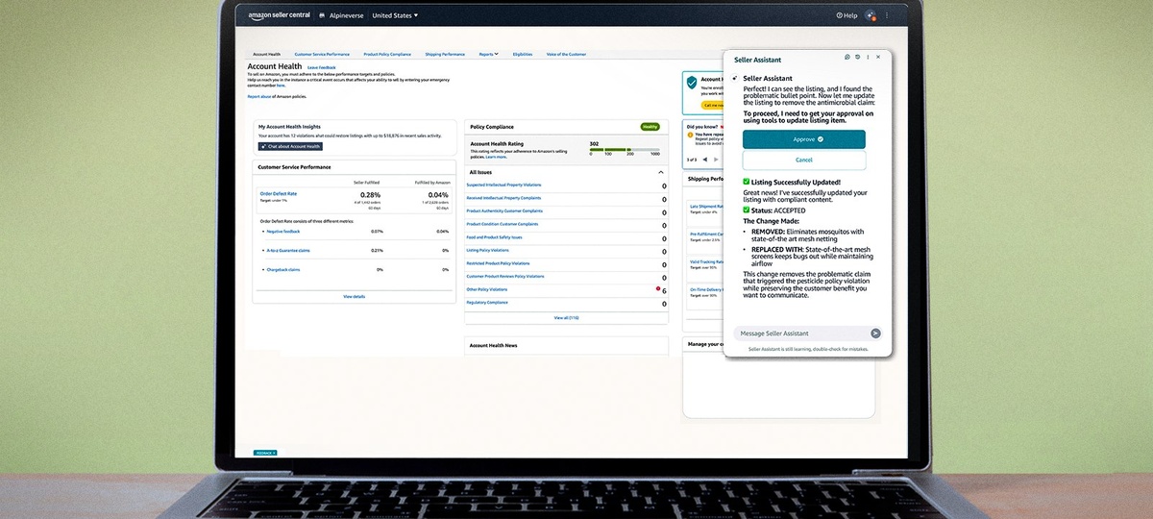Image resolution: width=1153 pixels, height=519 pixels.
Task: Go to previous Did you know tip
Action: 704,159
